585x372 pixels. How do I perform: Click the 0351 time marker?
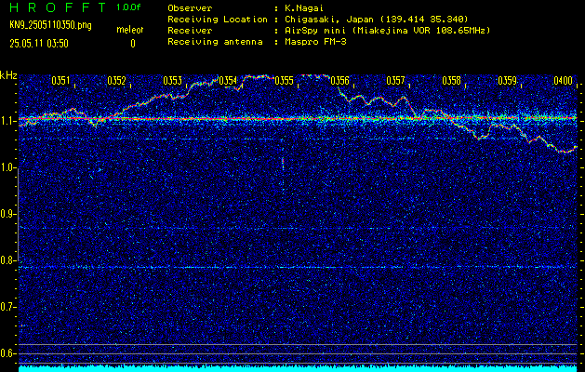(x=60, y=81)
